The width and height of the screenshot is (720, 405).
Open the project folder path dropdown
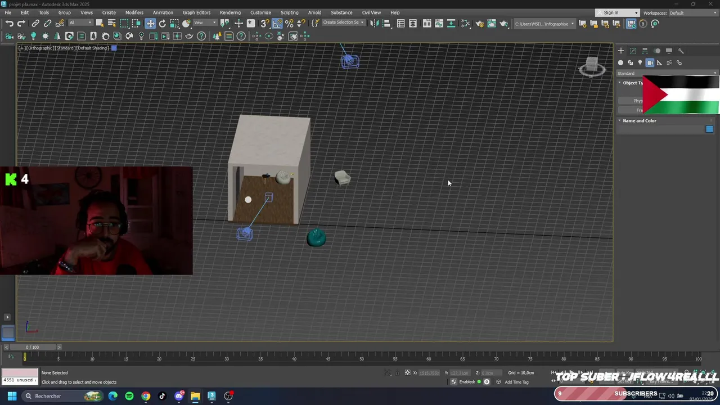545,24
